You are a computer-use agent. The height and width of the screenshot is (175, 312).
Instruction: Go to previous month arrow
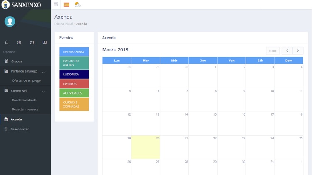(x=287, y=51)
